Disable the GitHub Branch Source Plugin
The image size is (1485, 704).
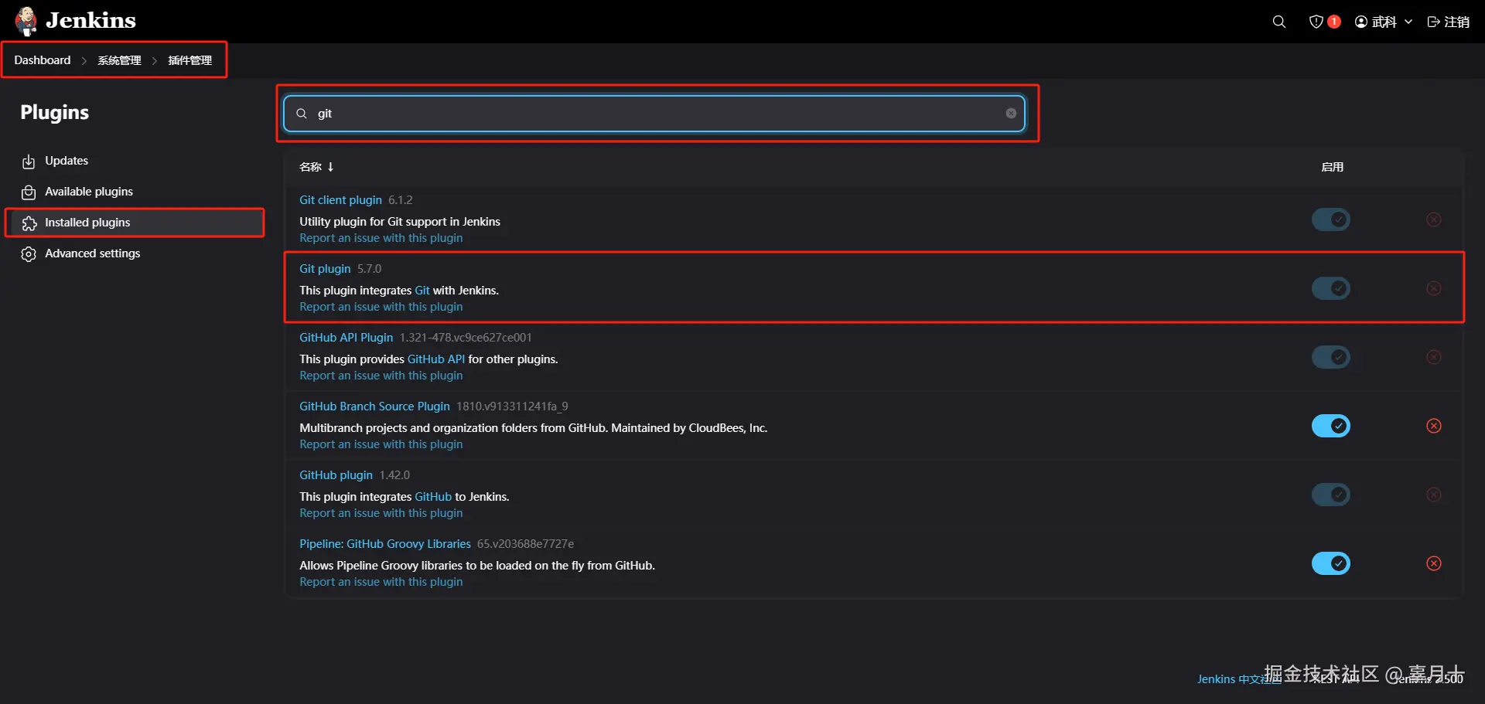click(1331, 426)
